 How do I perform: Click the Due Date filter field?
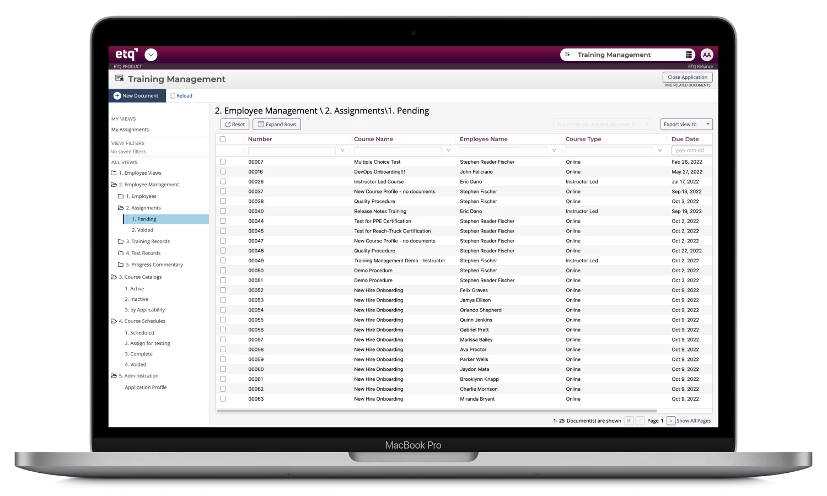click(690, 150)
